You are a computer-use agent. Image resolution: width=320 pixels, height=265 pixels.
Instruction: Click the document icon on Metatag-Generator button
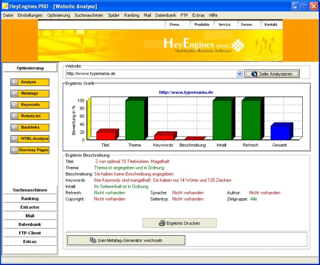(93, 240)
